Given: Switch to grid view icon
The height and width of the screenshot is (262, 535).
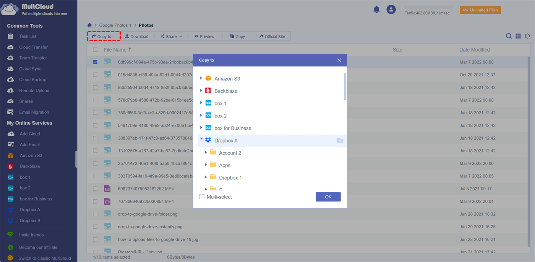Looking at the screenshot, I should 518,36.
